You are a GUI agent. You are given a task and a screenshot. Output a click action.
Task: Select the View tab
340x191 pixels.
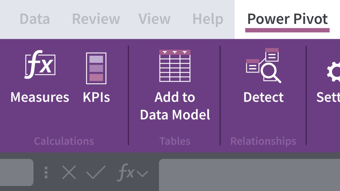tap(154, 19)
